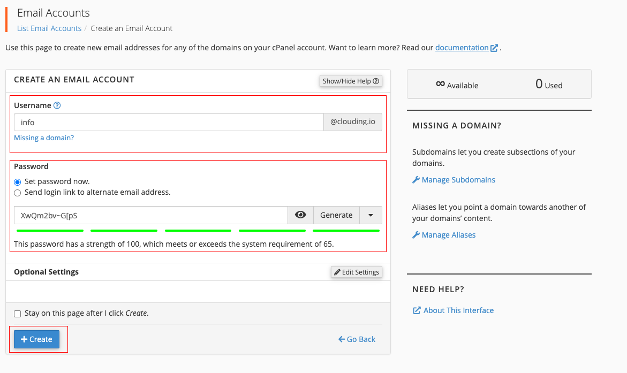Click into the password input field

coord(151,215)
